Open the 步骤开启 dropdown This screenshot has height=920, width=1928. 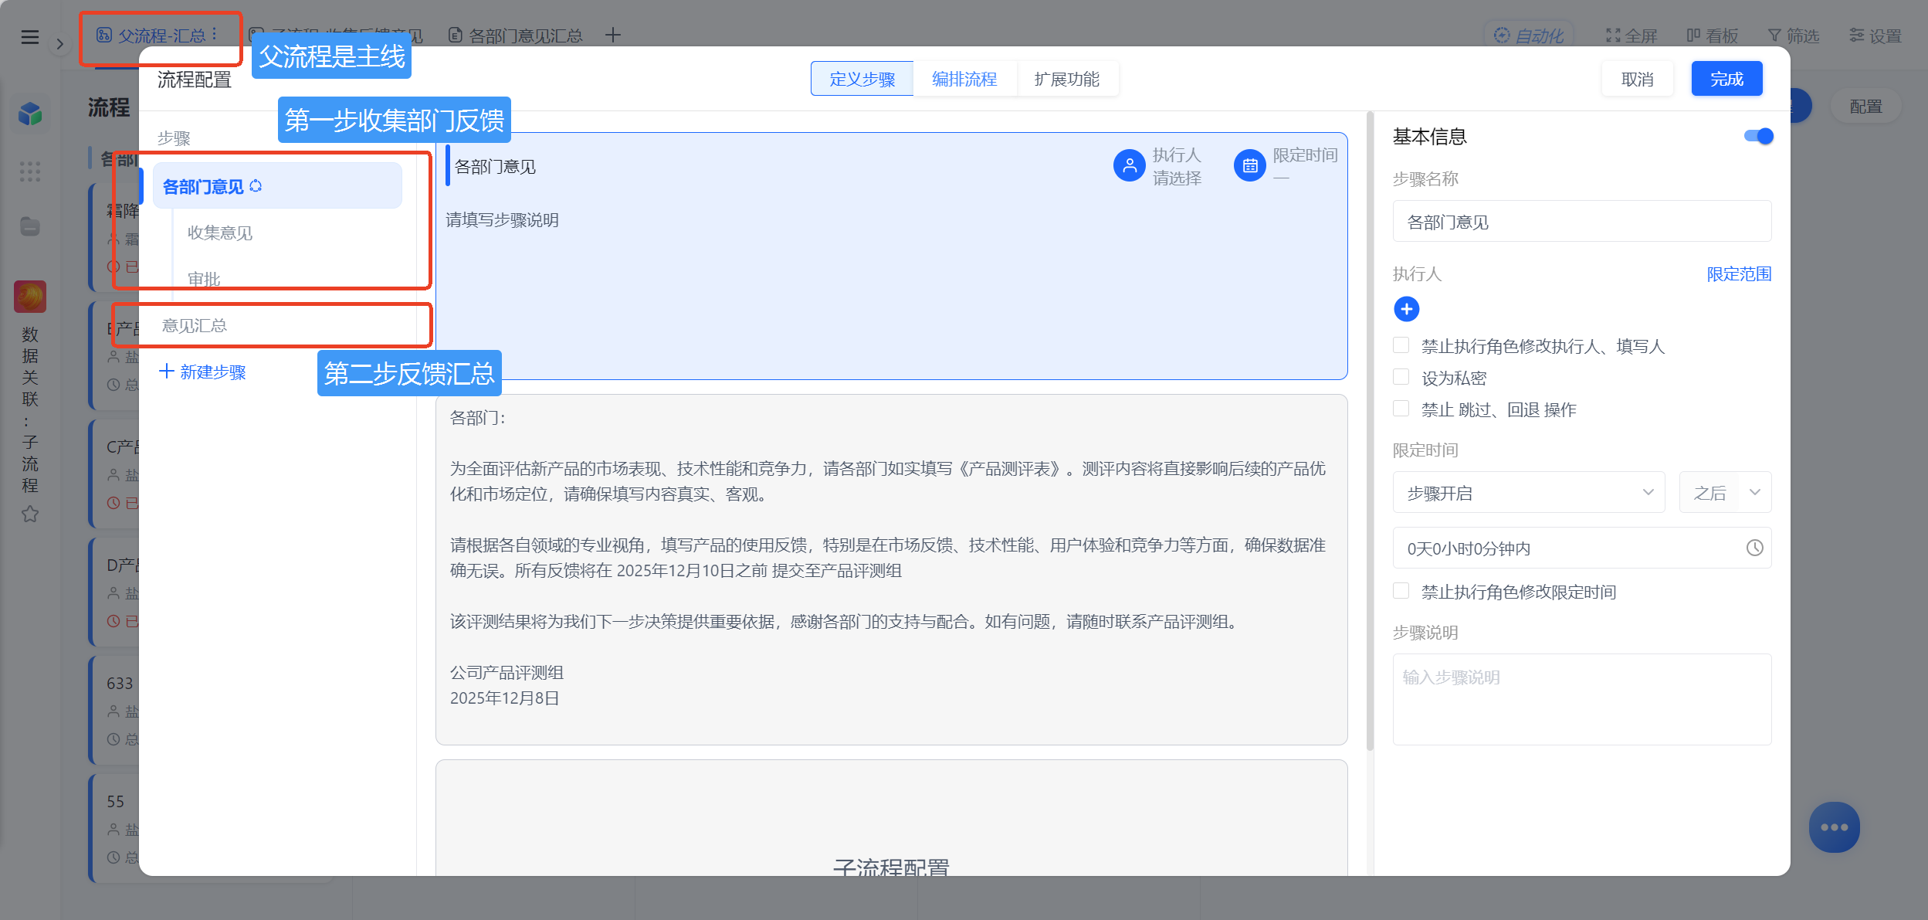click(x=1529, y=492)
